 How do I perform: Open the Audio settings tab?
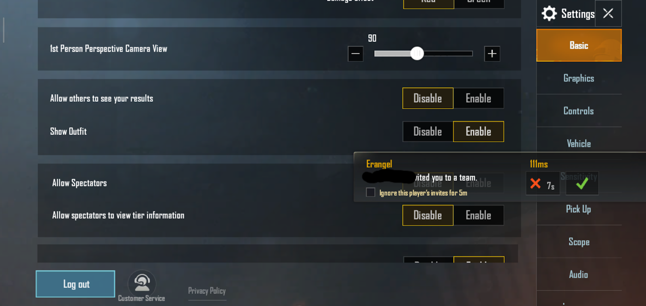(x=579, y=275)
